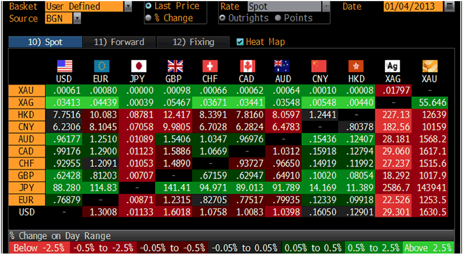The height and width of the screenshot is (254, 463).
Task: Select the Australian flag AUD icon
Action: [x=284, y=65]
